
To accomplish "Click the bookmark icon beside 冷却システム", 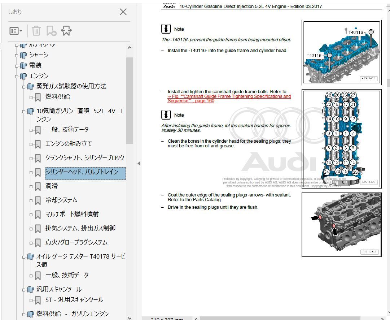I will [38, 200].
